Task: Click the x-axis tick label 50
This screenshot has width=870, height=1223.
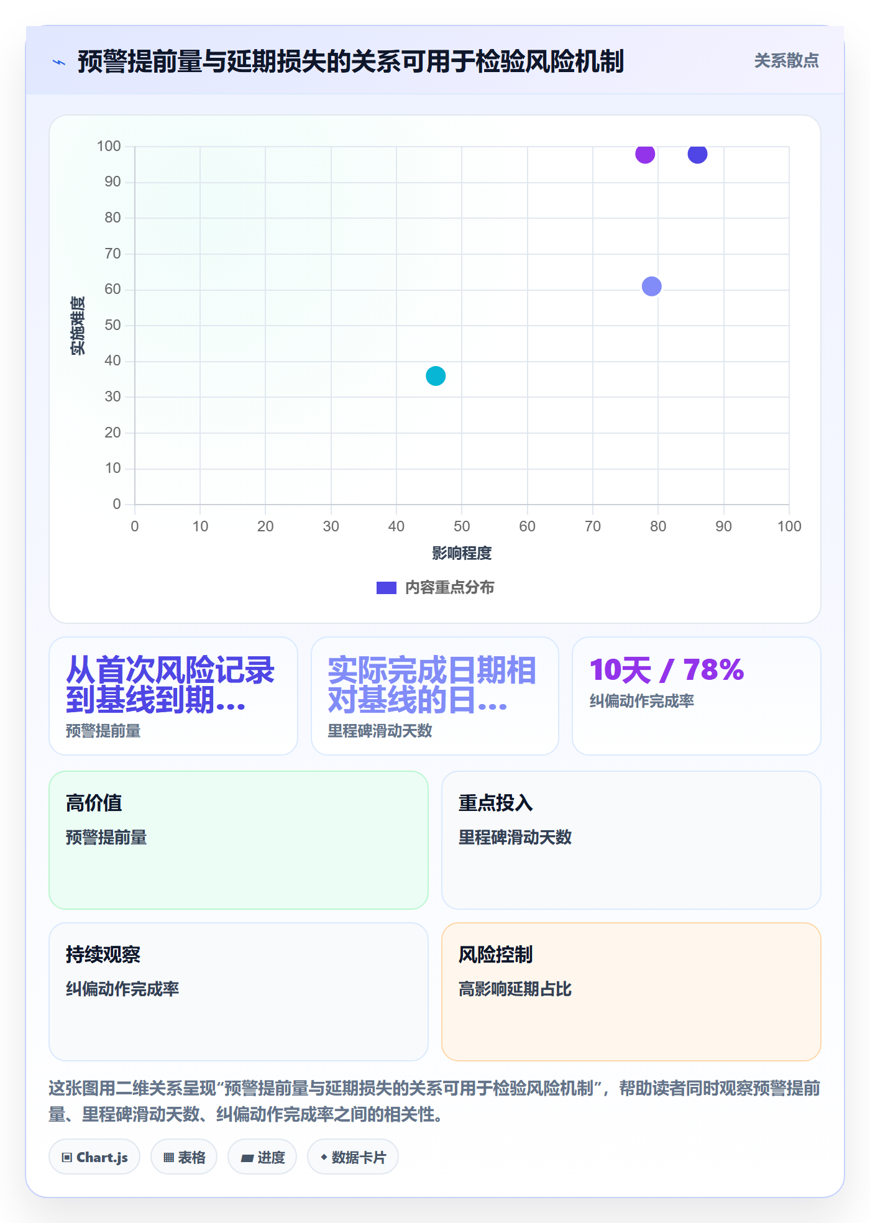Action: pyautogui.click(x=462, y=526)
